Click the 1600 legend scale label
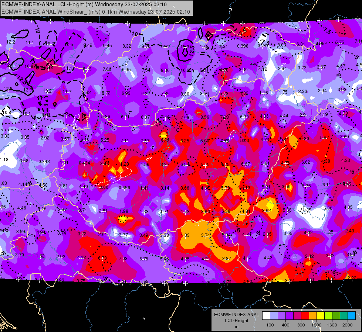 pos(332,325)
